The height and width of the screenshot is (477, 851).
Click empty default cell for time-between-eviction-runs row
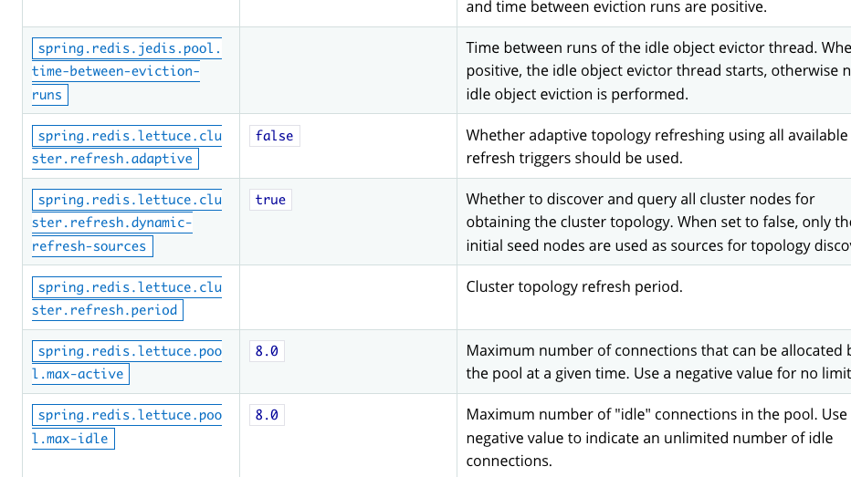(x=348, y=70)
